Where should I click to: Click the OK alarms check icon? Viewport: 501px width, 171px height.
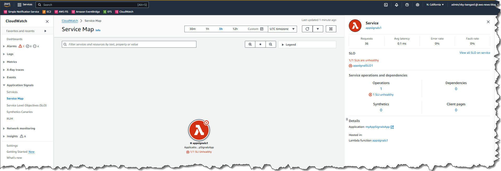pos(27,46)
